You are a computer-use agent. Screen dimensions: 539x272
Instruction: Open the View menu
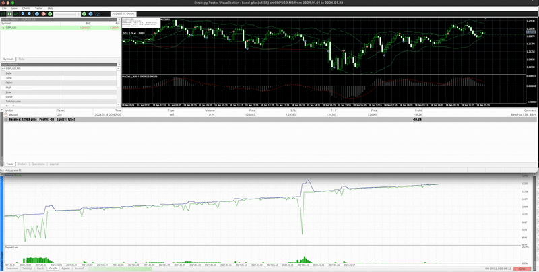(x=14, y=8)
